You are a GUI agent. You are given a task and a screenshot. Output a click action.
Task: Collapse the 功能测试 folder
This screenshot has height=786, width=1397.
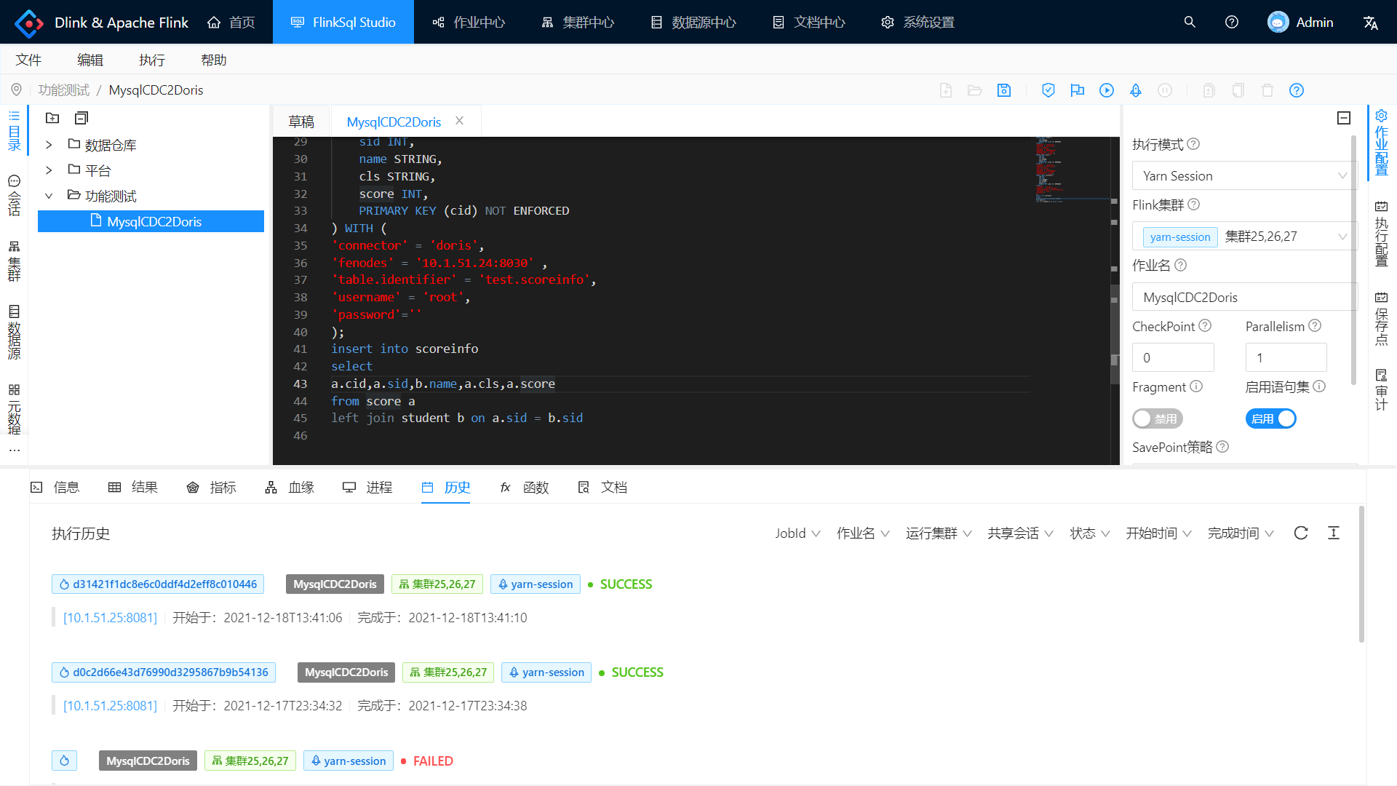coord(49,196)
